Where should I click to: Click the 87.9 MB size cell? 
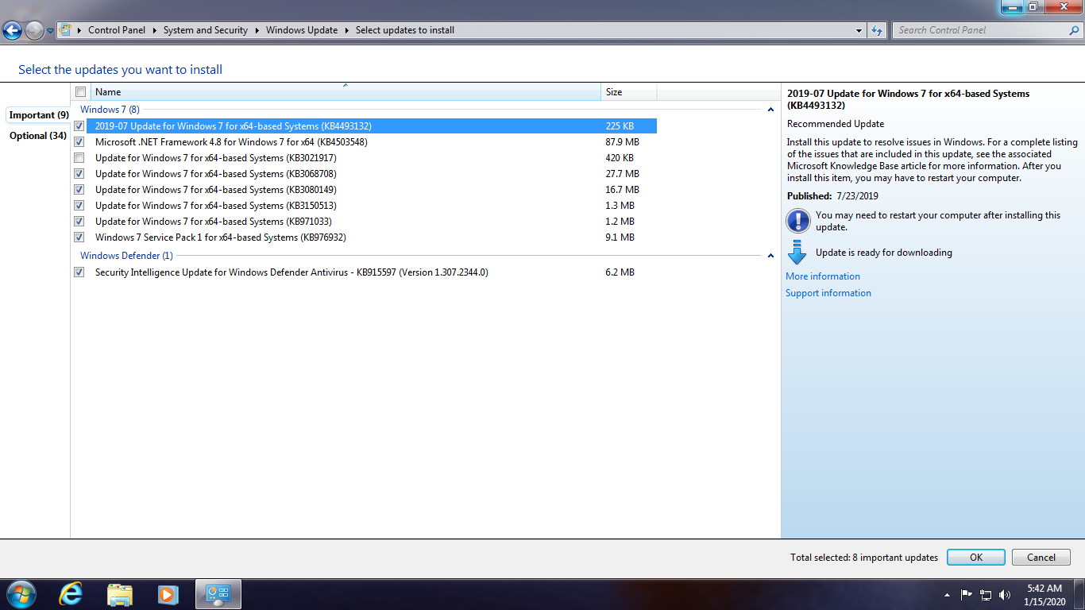[622, 142]
